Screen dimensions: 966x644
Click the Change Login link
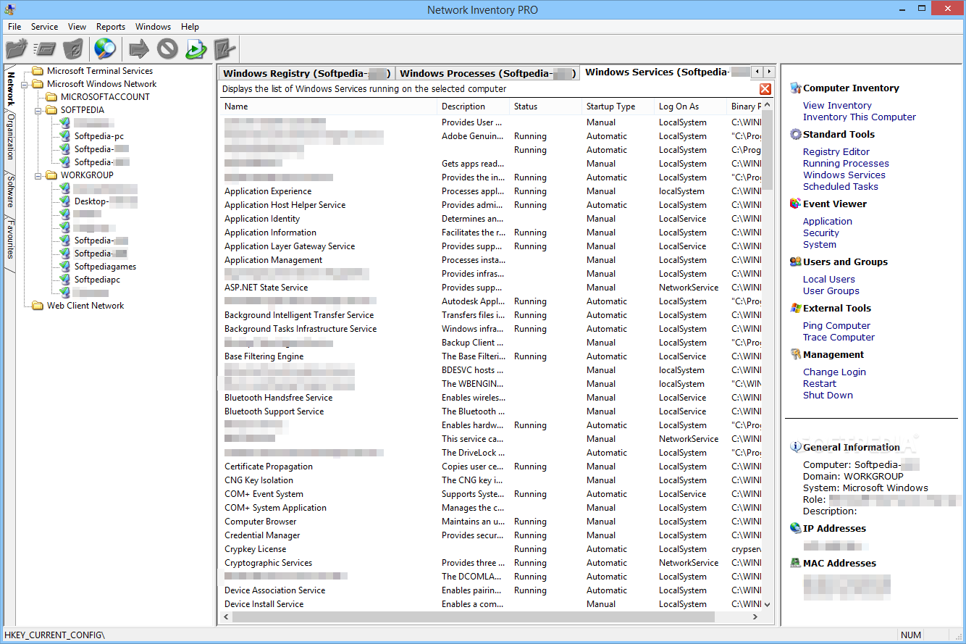(834, 372)
